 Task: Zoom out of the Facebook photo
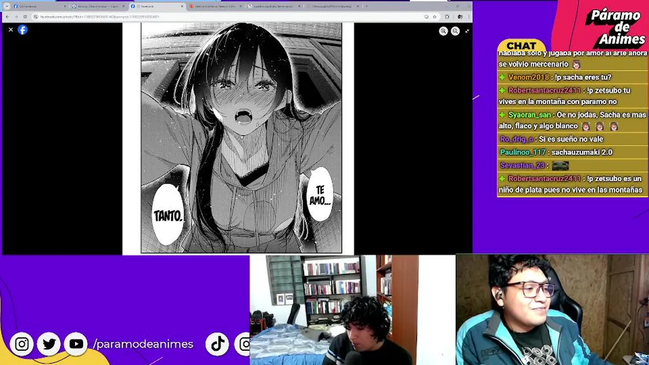click(x=455, y=31)
